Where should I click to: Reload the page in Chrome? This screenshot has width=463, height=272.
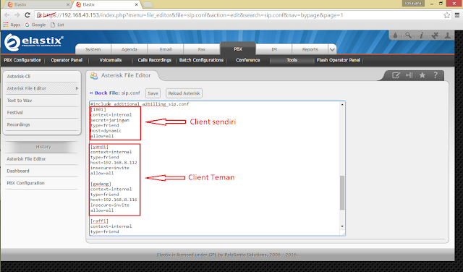27,15
